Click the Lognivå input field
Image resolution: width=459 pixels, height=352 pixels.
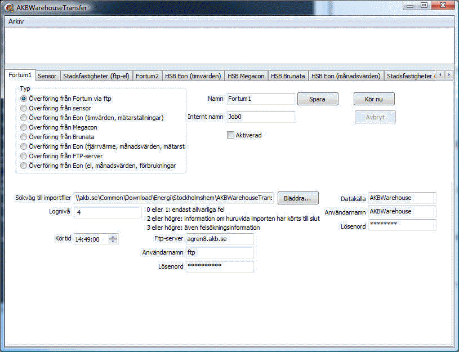[108, 212]
